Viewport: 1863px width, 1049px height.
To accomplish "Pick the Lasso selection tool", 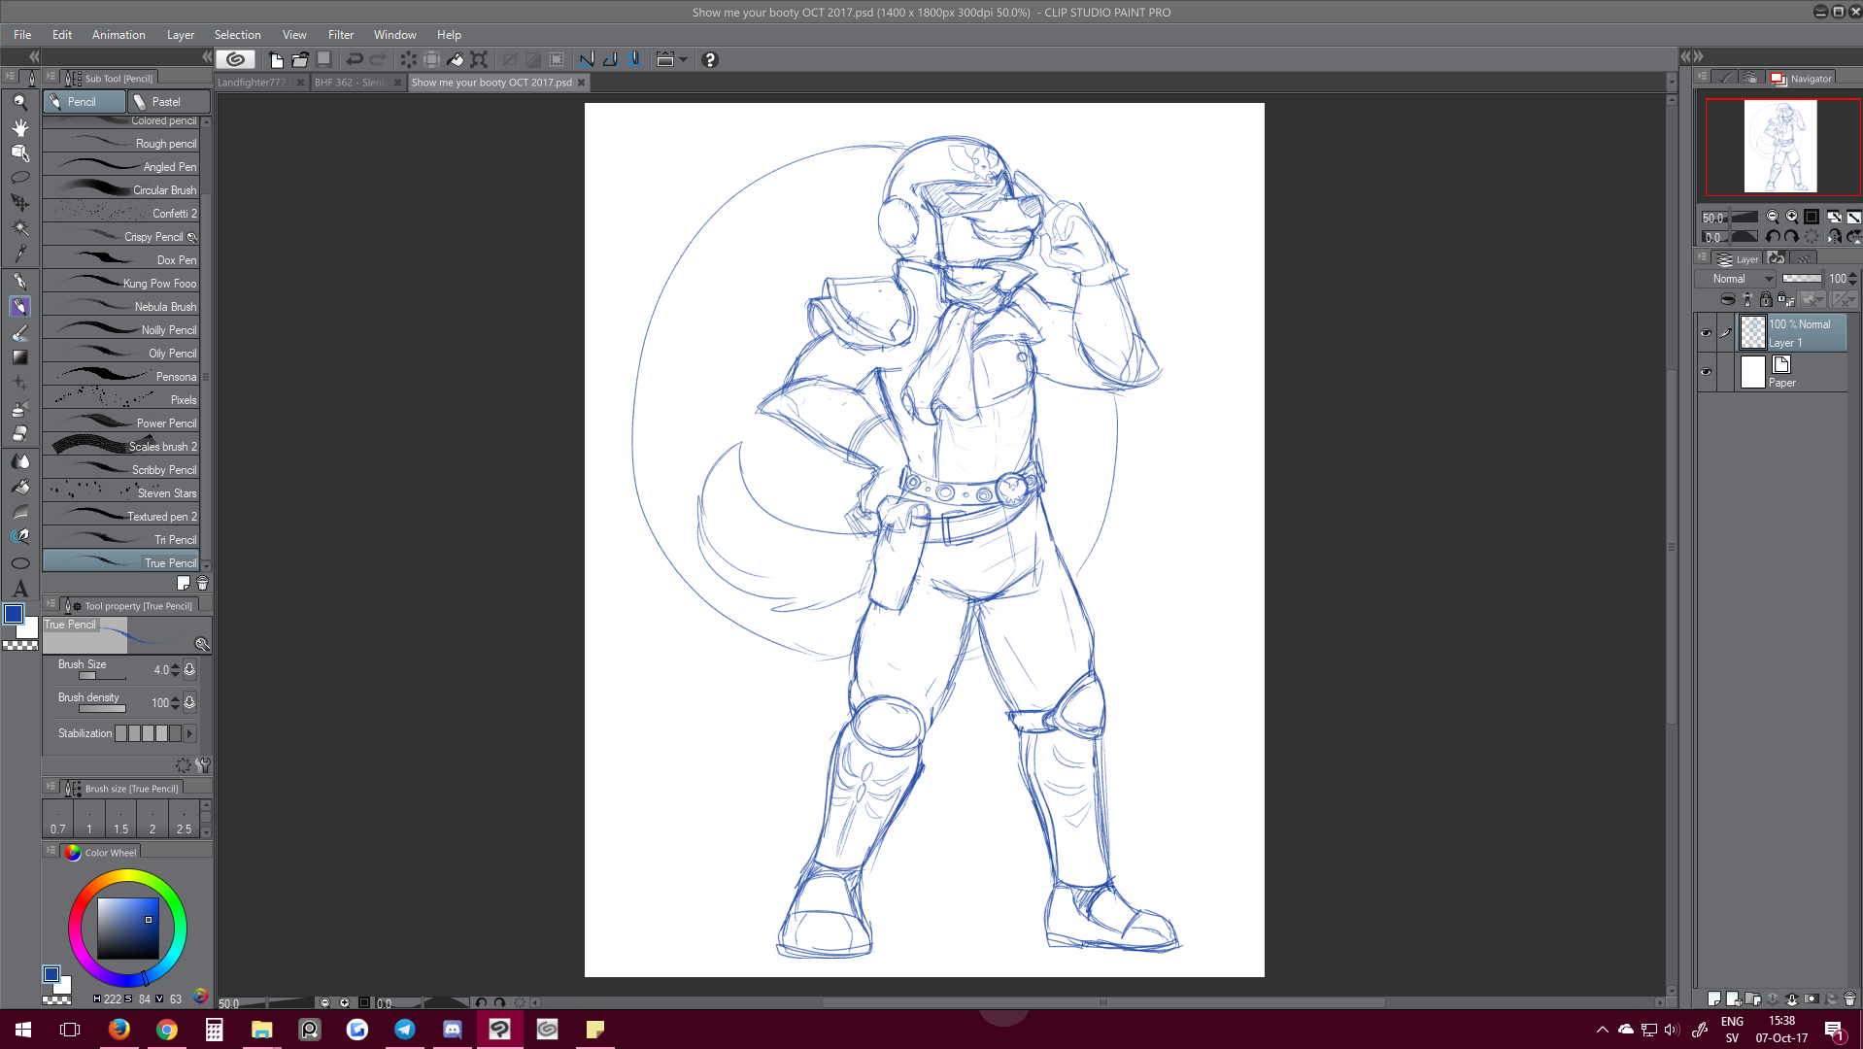I will click(x=19, y=178).
